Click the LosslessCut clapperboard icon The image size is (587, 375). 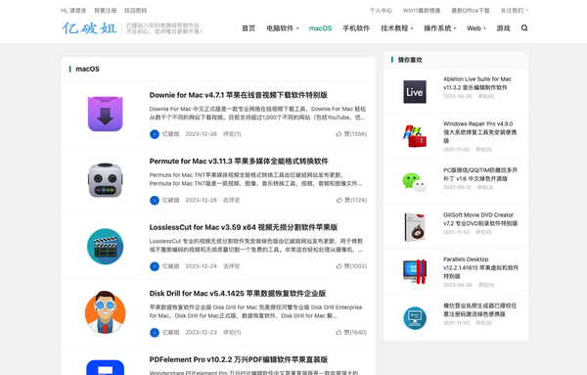[x=106, y=247]
